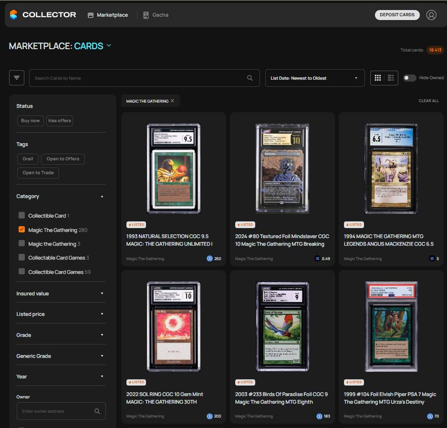The height and width of the screenshot is (428, 447).
Task: Switch to list view layout
Action: click(x=391, y=78)
